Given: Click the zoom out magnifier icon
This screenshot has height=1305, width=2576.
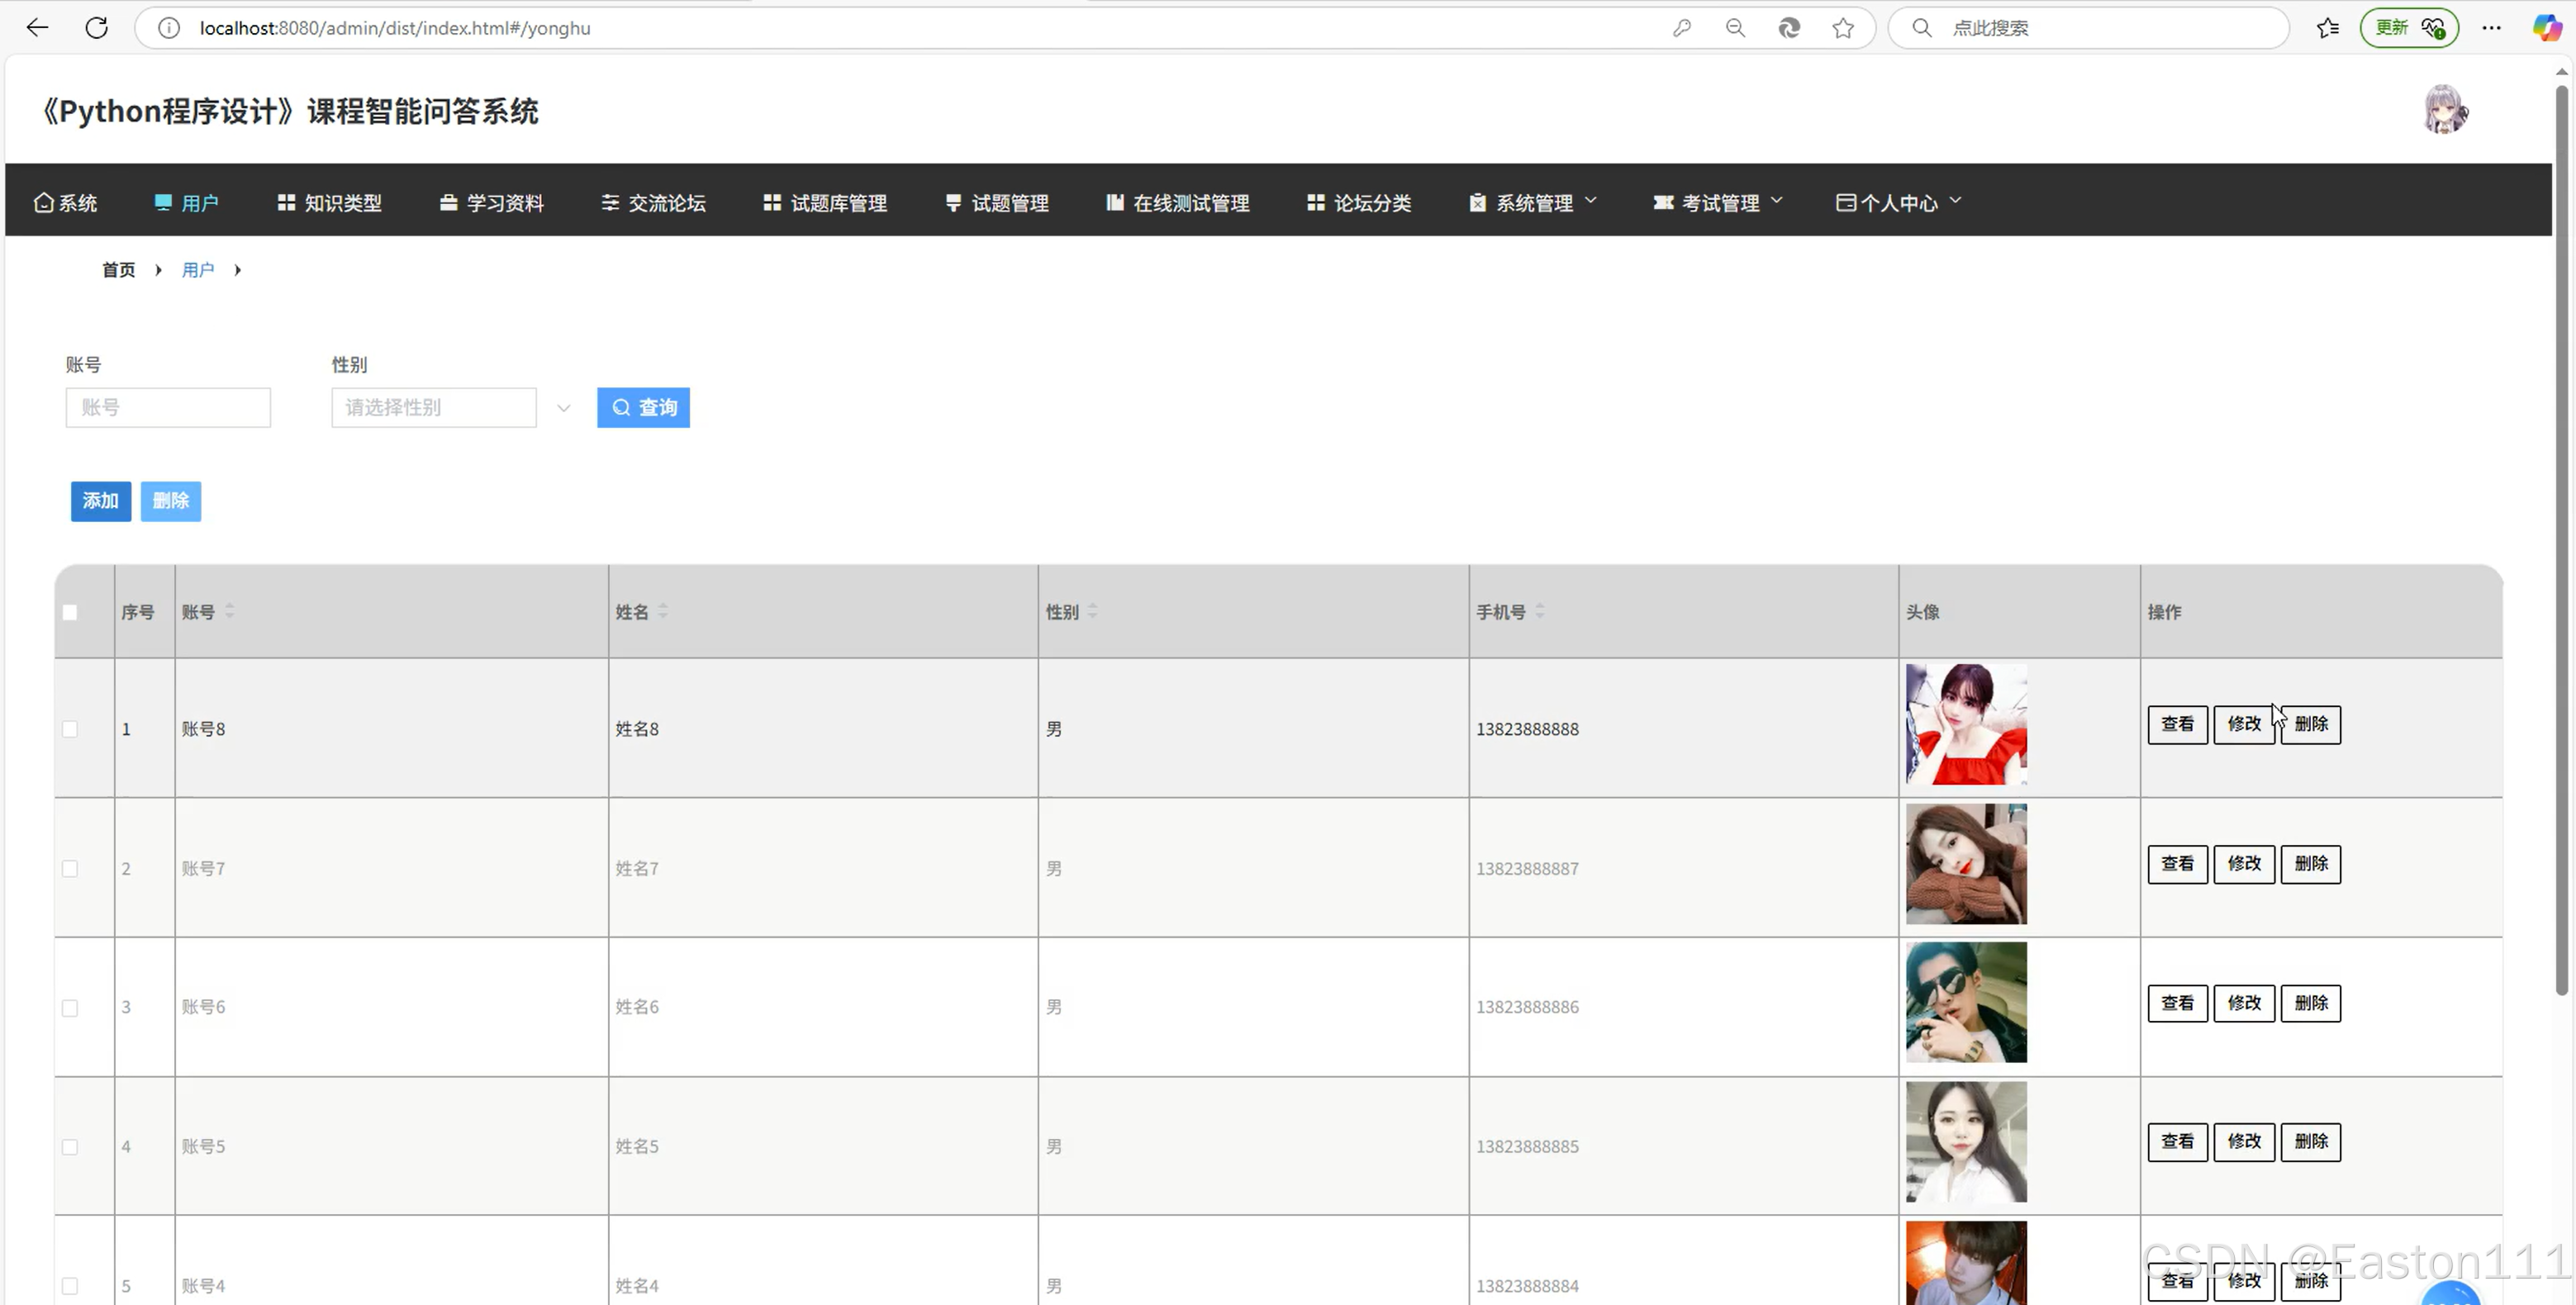Looking at the screenshot, I should pyautogui.click(x=1736, y=28).
